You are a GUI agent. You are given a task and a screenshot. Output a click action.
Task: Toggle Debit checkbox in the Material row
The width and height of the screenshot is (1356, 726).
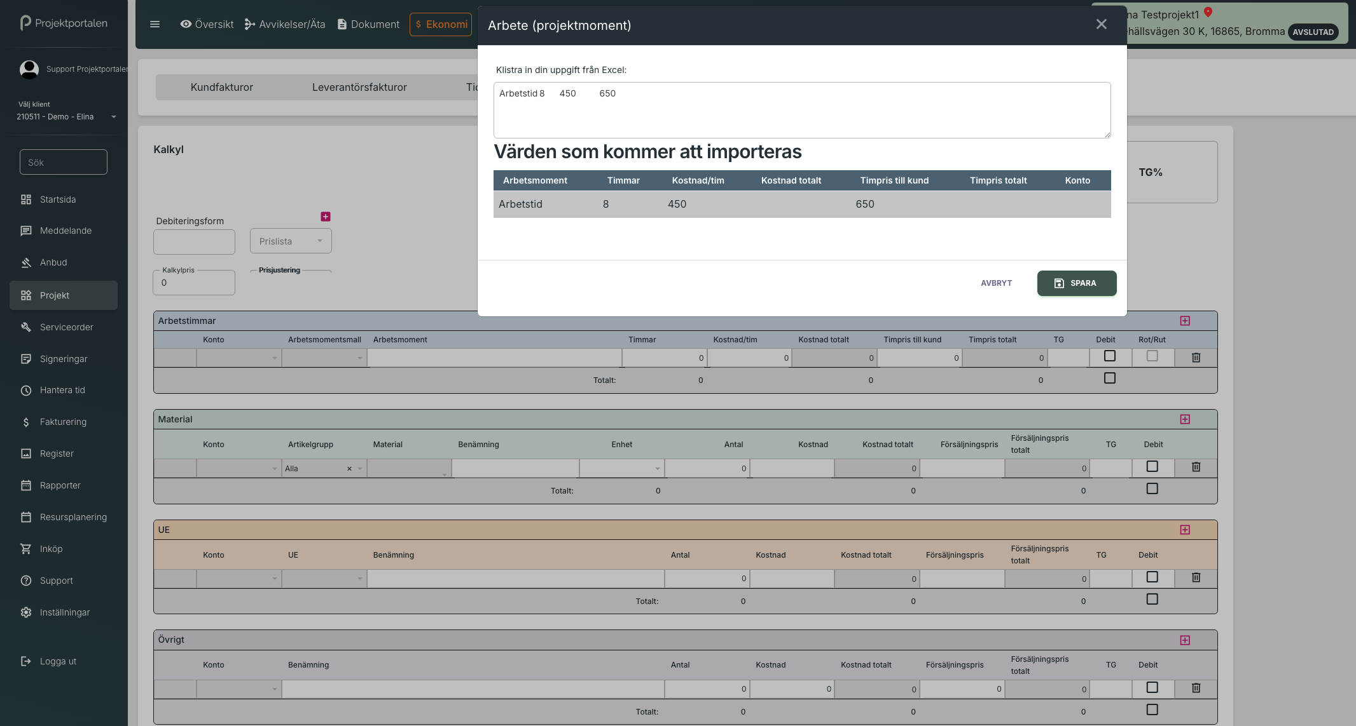coord(1151,467)
